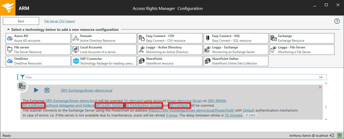This screenshot has height=139, width=344.
Task: Add an Azure AD resource
Action: [x=38, y=38]
